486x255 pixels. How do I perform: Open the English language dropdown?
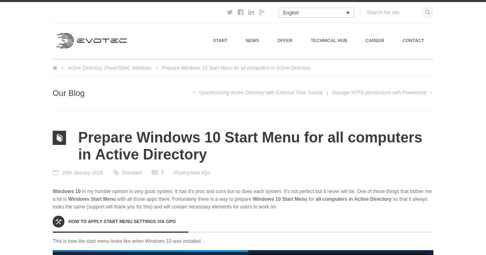[316, 13]
